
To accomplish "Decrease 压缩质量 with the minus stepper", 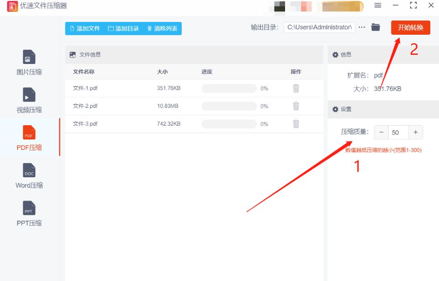I will (381, 132).
